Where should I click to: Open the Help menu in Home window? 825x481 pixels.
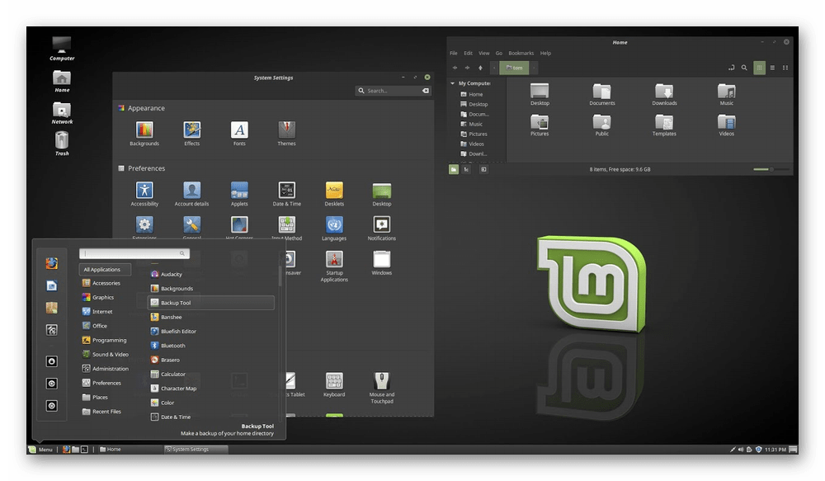click(545, 53)
